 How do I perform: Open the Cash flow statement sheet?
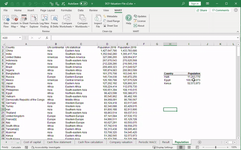point(59,142)
